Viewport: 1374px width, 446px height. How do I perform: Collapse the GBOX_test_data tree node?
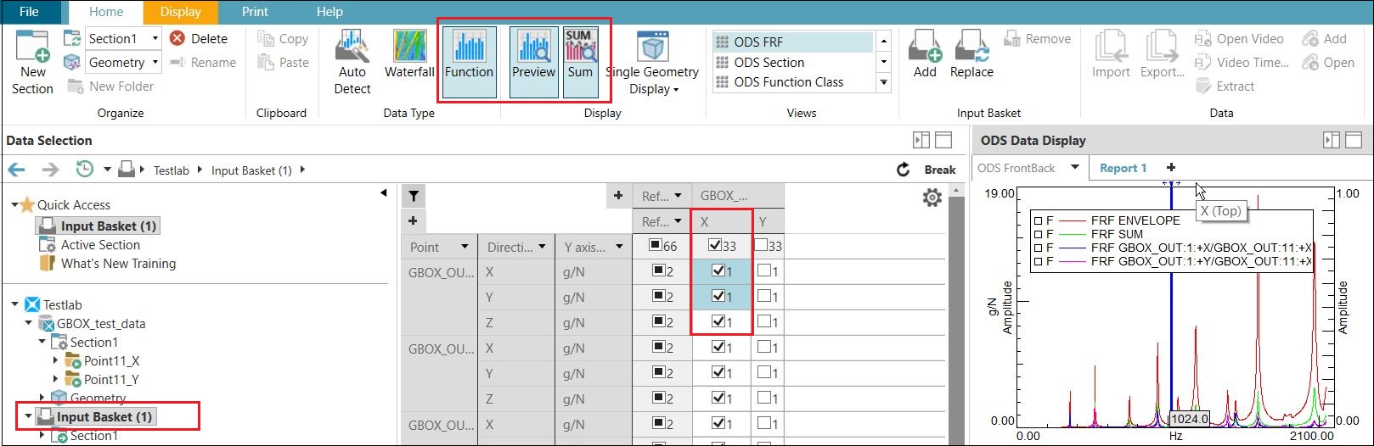pos(29,323)
